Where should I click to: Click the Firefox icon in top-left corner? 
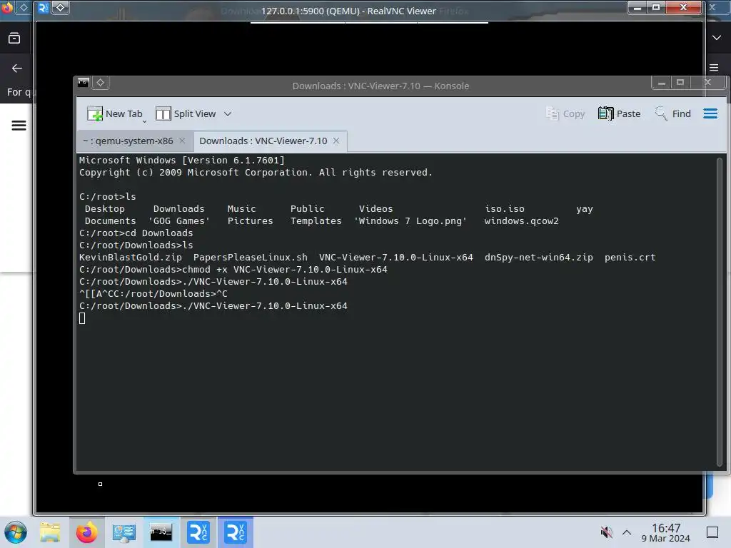click(7, 7)
